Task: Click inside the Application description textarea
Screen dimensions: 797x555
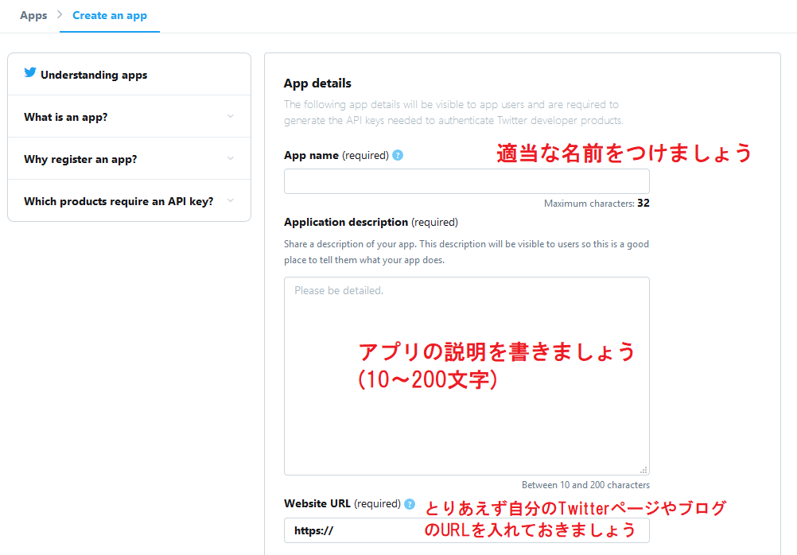Action: point(466,374)
